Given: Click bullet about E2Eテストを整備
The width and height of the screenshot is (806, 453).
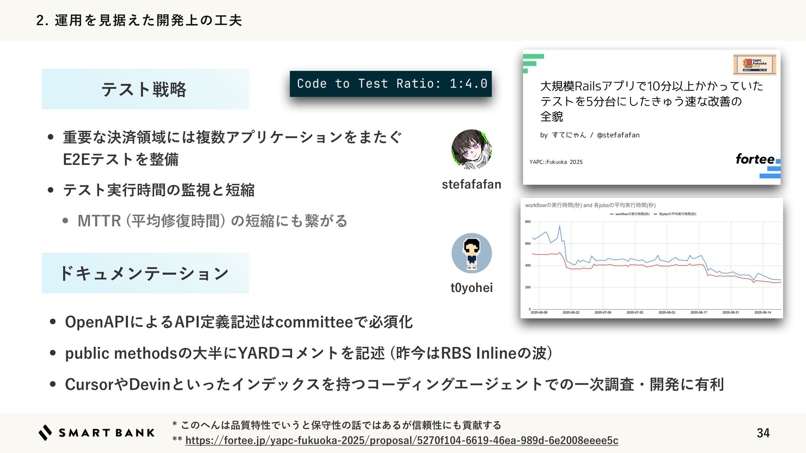Looking at the screenshot, I should coord(232,148).
